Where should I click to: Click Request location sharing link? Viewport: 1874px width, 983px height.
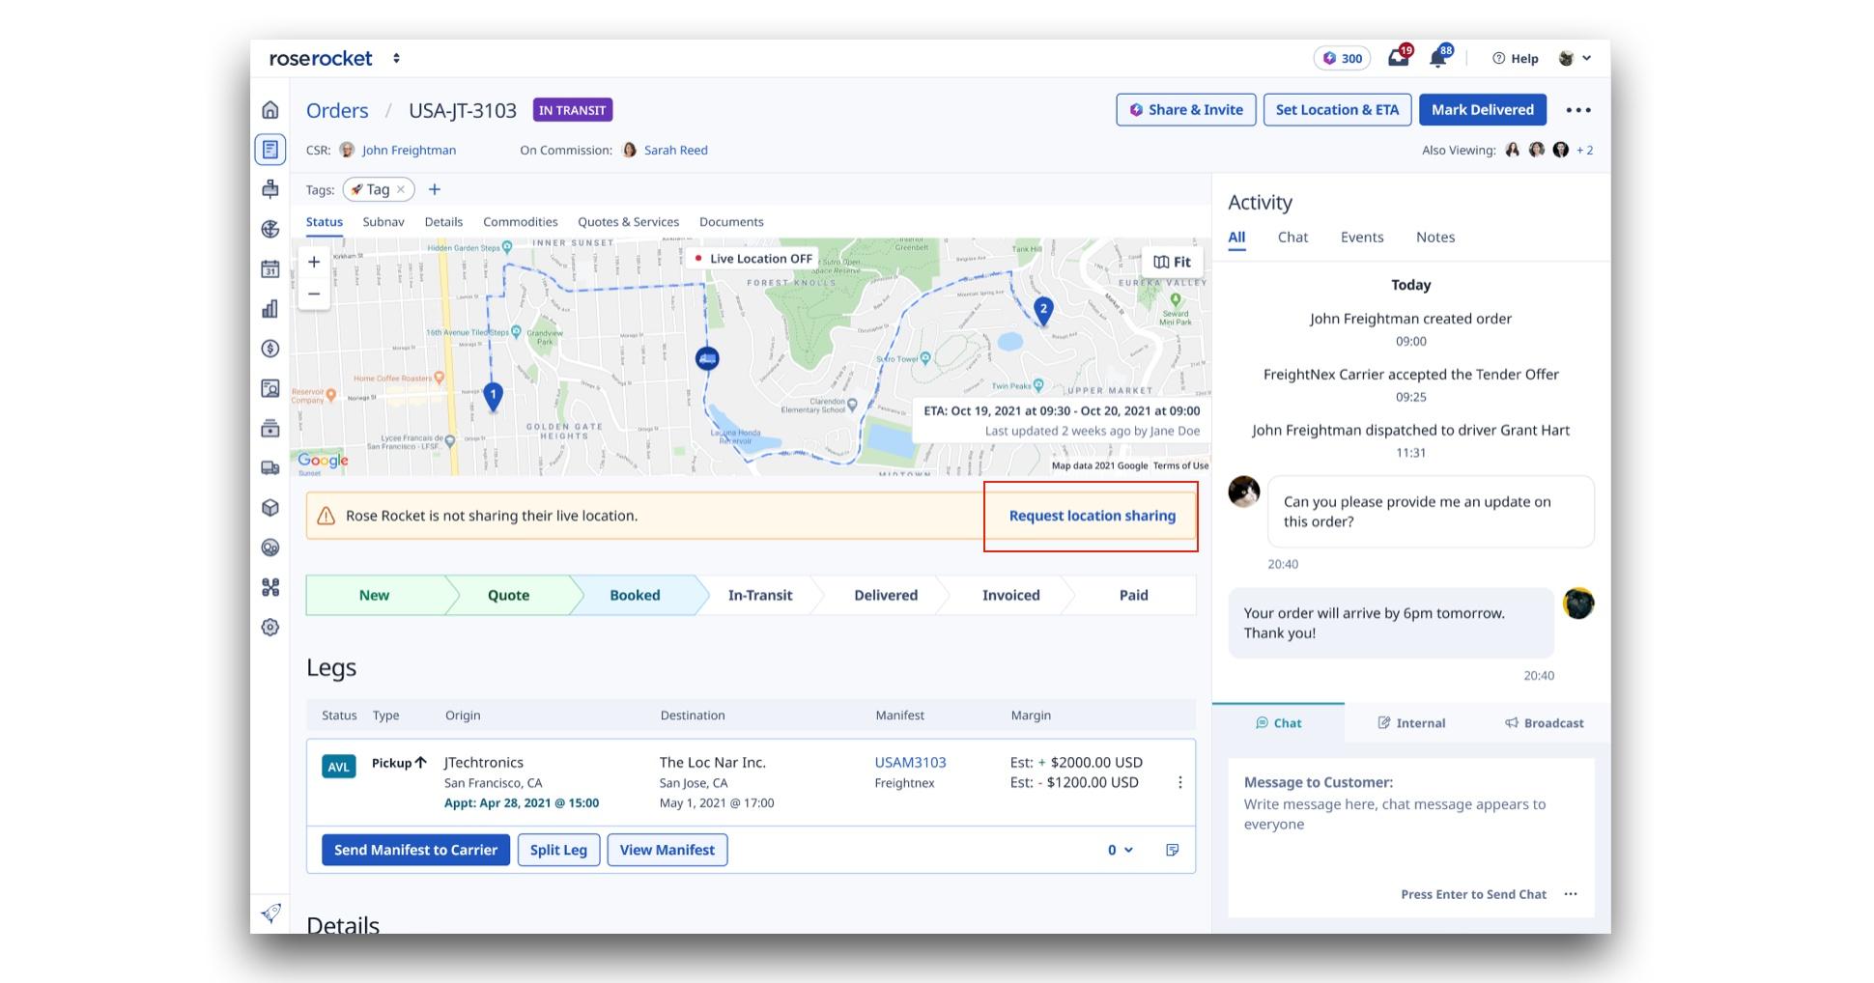1093,516
